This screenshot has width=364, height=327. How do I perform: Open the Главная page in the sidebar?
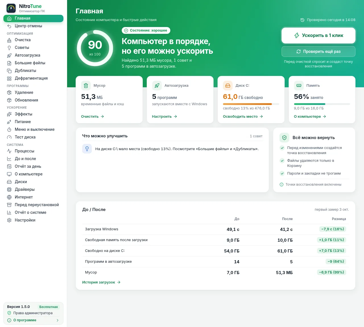coord(33,18)
